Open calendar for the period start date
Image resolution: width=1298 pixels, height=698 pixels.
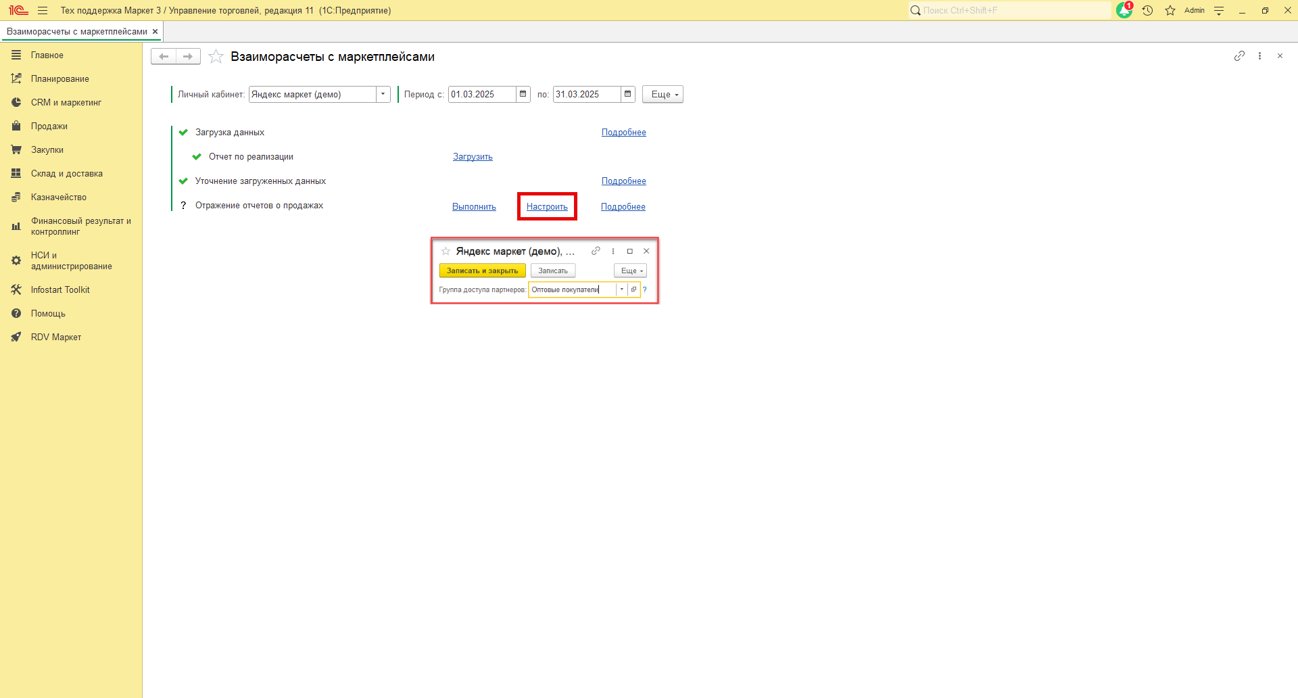click(523, 94)
